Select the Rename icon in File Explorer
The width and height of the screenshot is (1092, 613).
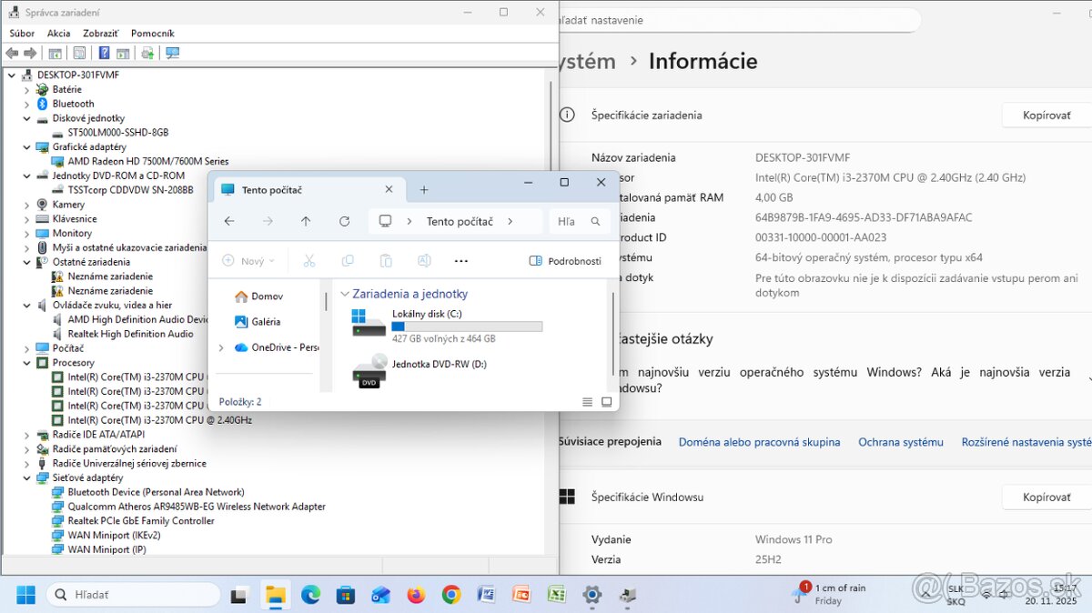(x=423, y=260)
